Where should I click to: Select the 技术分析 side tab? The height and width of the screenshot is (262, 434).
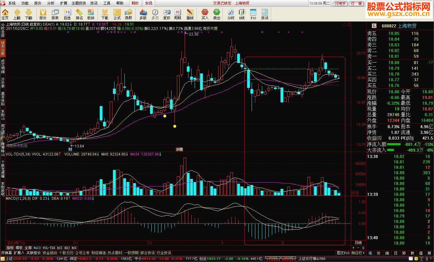pos(3,48)
